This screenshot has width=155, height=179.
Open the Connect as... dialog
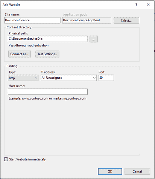tap(20, 54)
